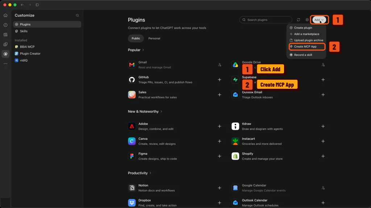Add the Instacart plugin with plus

323,141
